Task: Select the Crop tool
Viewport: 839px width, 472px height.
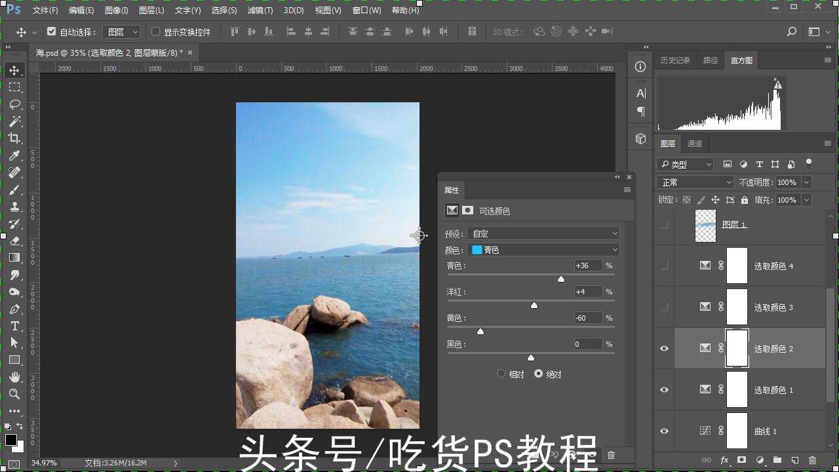Action: 14,138
